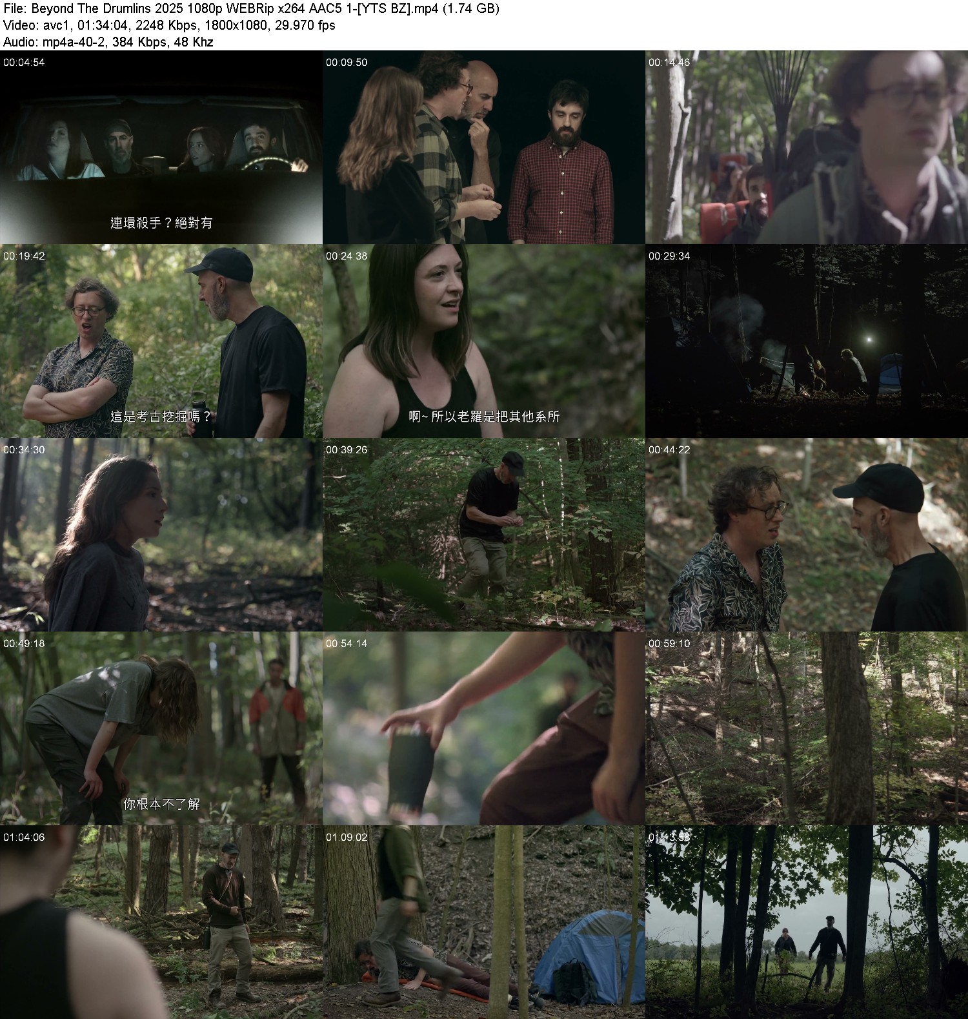Open the frame of person bent over, hands on knees
The height and width of the screenshot is (1019, 968).
coord(161,728)
